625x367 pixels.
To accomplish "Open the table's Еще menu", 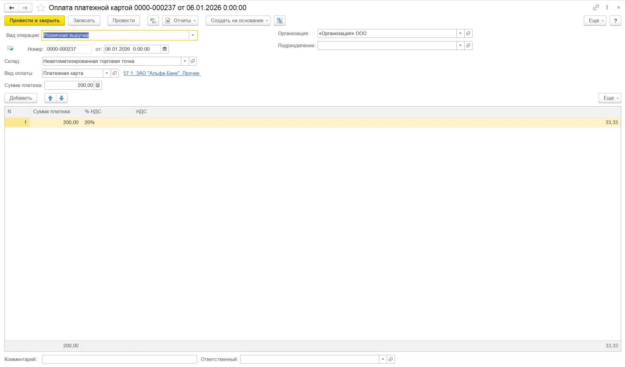I will 610,98.
